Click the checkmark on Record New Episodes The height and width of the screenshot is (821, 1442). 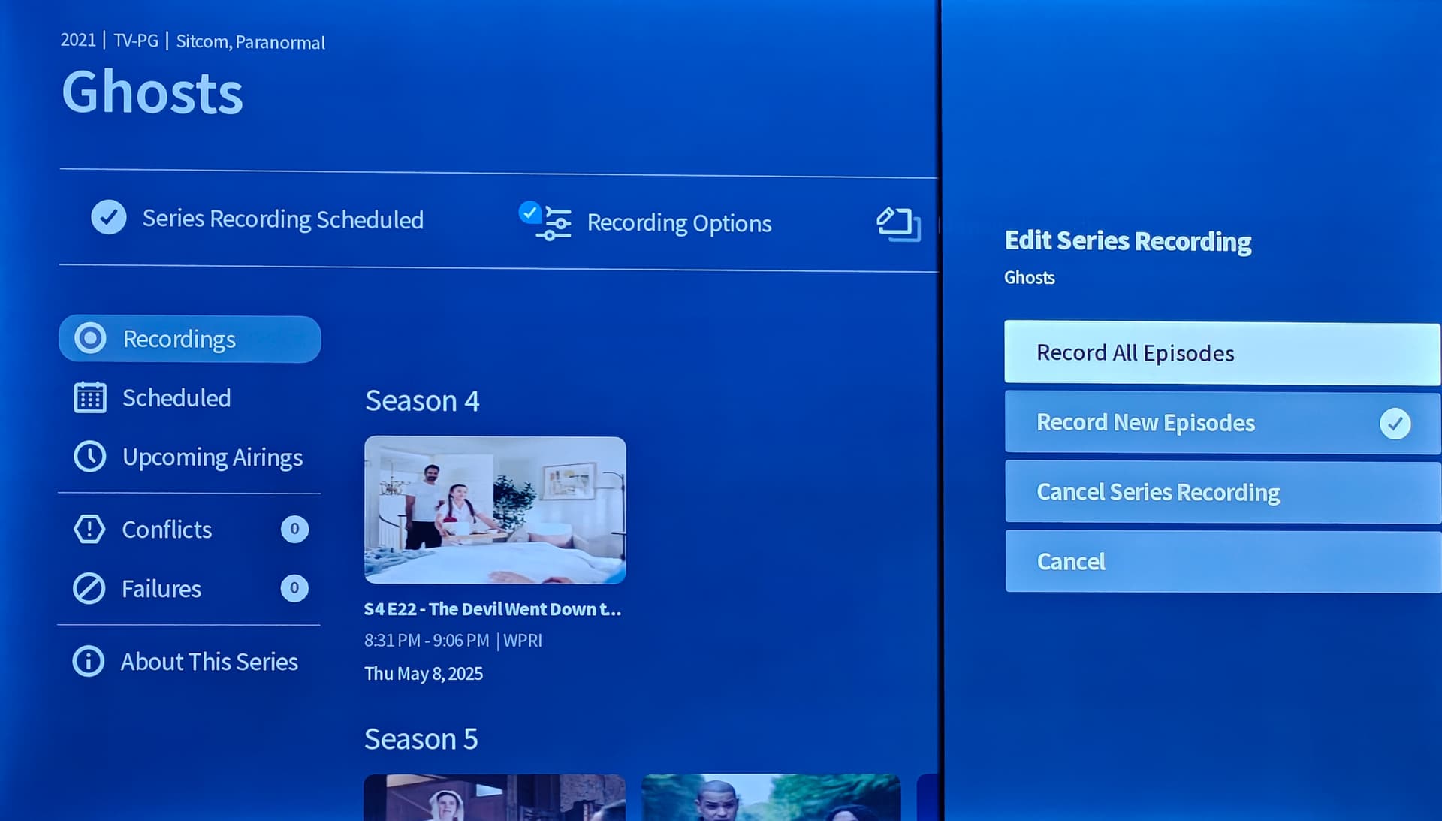click(x=1395, y=424)
